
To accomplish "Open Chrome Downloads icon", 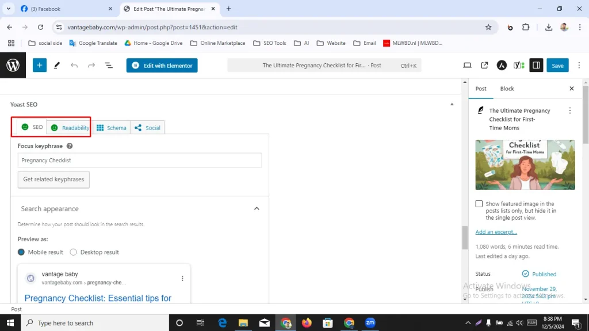I will [548, 27].
